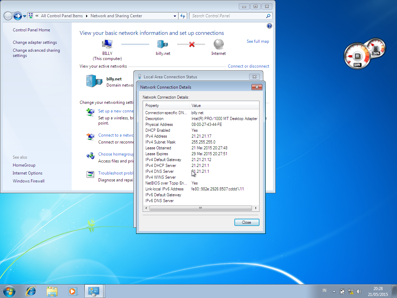This screenshot has width=397, height=298.
Task: Click the details list horizontal scrollbar thumb
Action: point(201,208)
